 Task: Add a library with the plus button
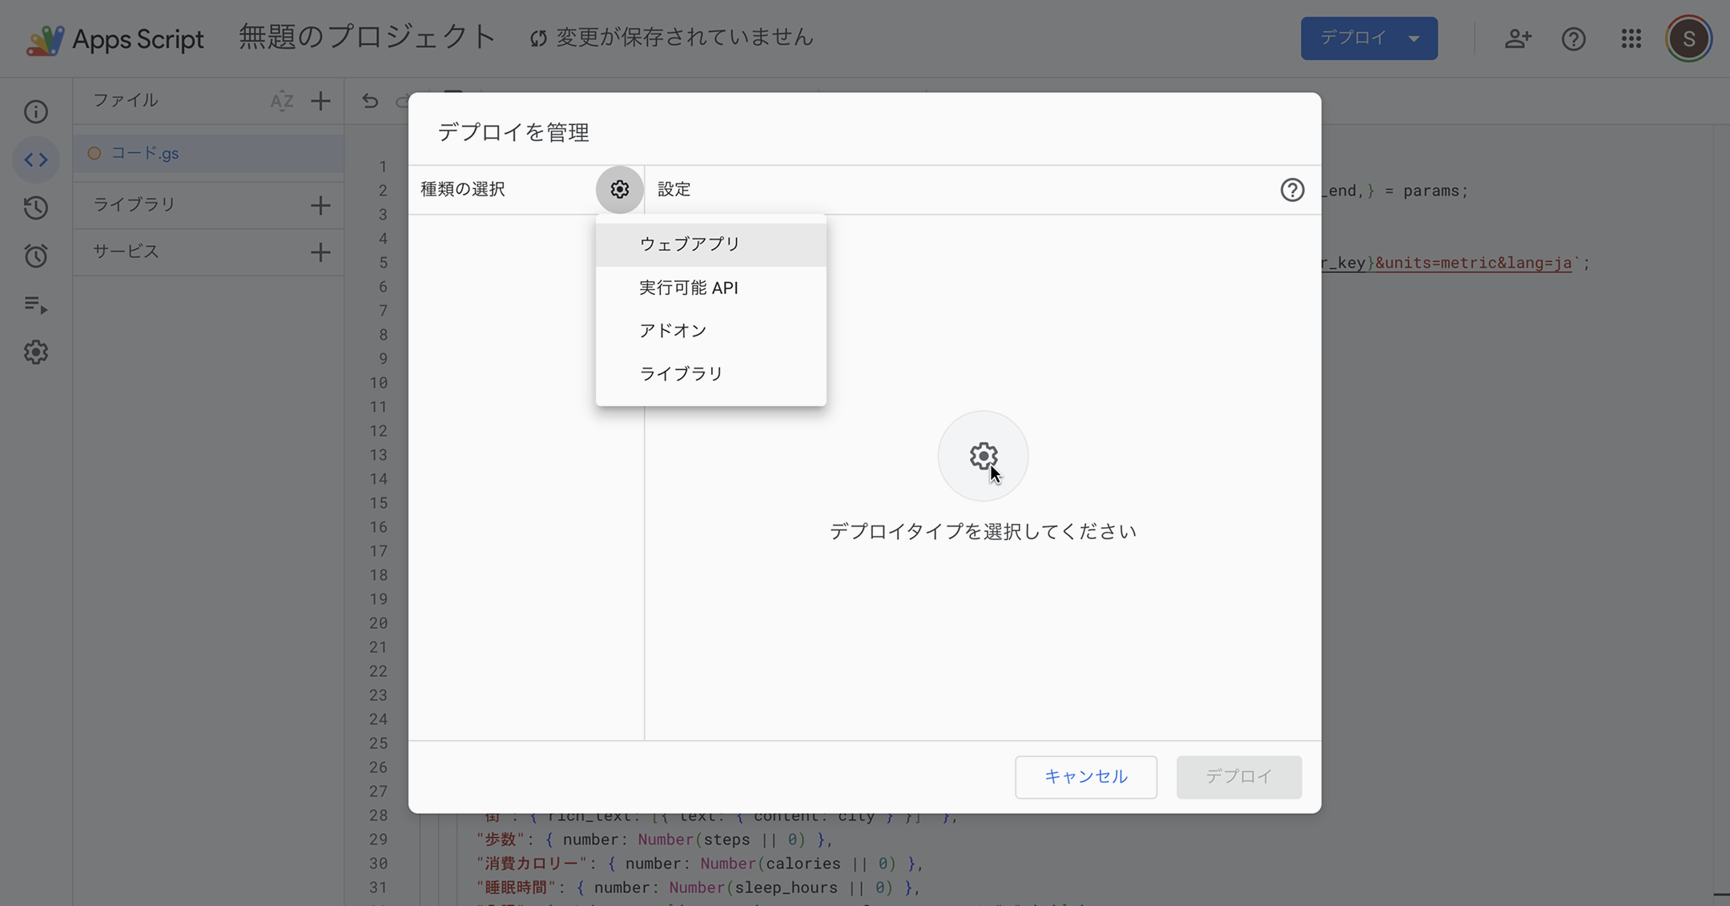(320, 205)
